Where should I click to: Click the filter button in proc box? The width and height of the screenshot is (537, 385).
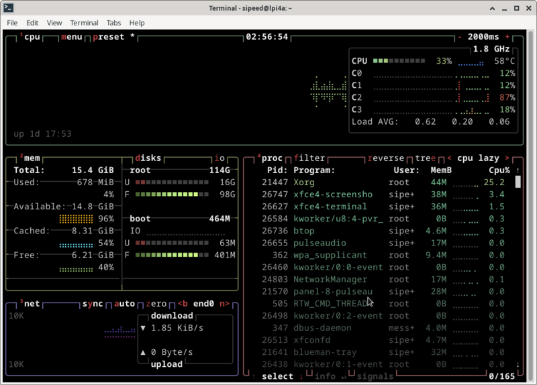(309, 158)
